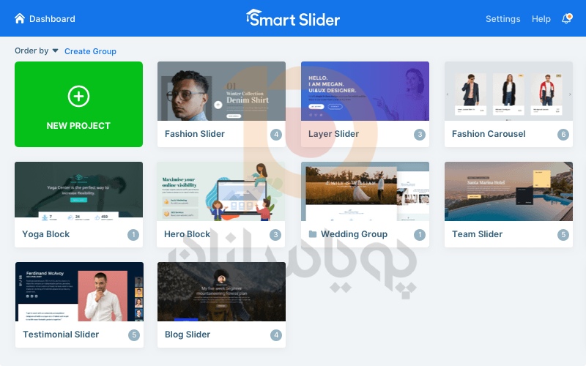Screen dimensions: 586x366
Task: Click Team Slider's slide count badge
Action: (x=563, y=234)
